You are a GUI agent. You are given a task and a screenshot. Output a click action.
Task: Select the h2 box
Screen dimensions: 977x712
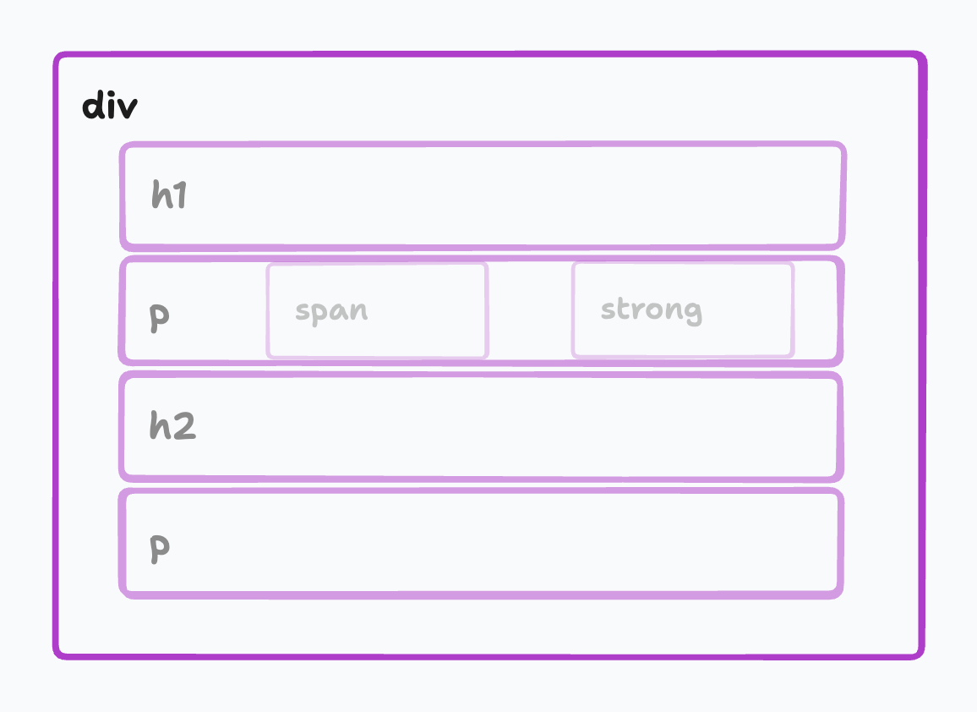pyautogui.click(x=481, y=427)
